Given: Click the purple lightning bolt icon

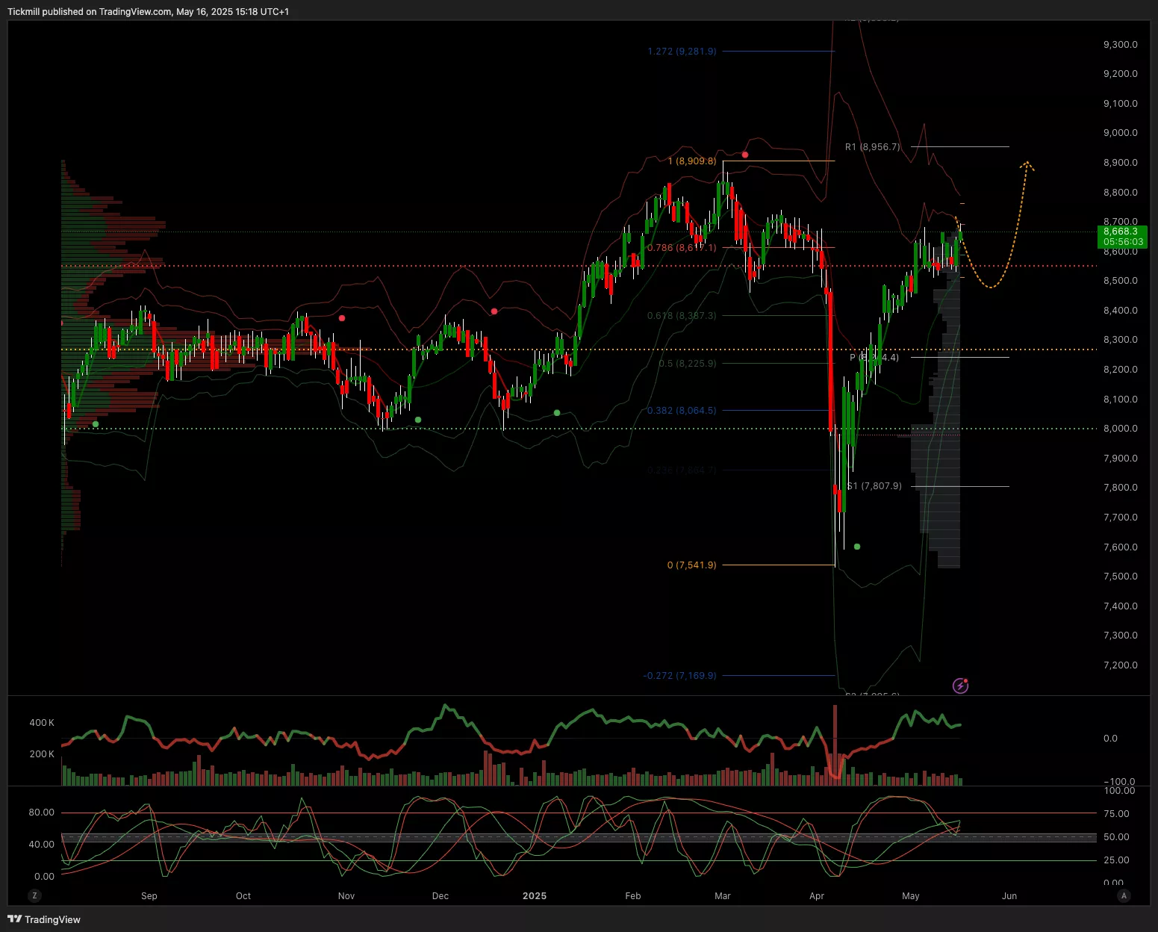Looking at the screenshot, I should pos(960,686).
